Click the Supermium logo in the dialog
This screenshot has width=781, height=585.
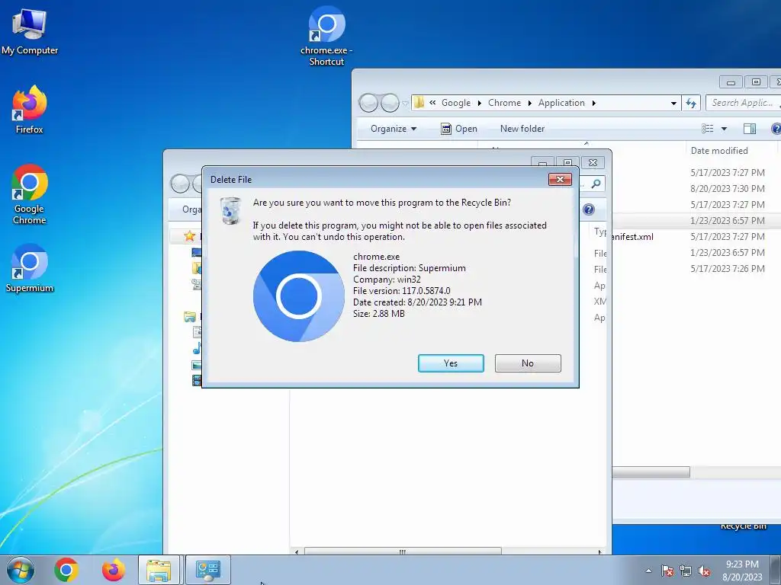click(x=298, y=296)
